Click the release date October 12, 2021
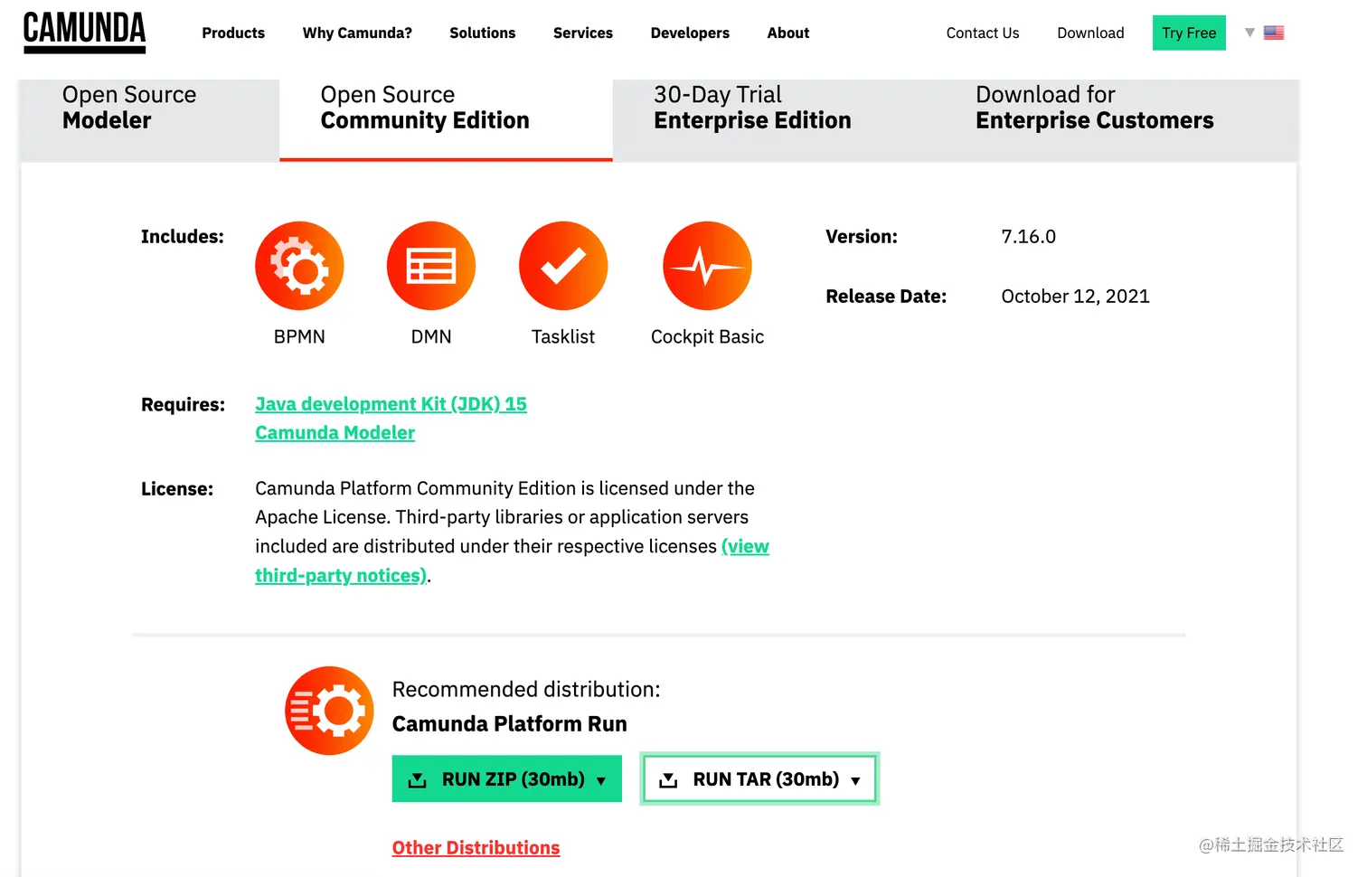The height and width of the screenshot is (877, 1367). tap(1075, 297)
